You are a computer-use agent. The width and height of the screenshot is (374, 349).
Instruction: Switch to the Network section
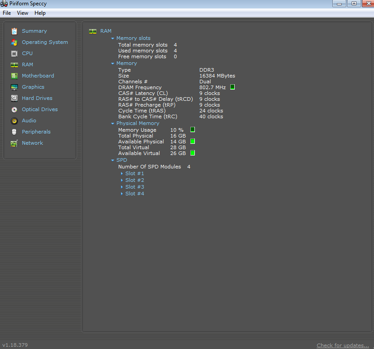32,143
